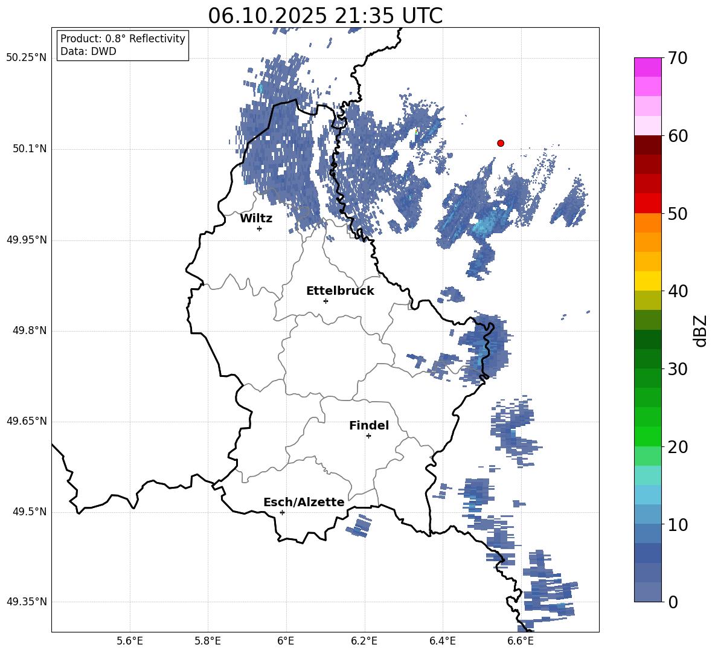This screenshot has height=653, width=715.
Task: Click the 49.8°N latitude tick label
Action: click(29, 330)
